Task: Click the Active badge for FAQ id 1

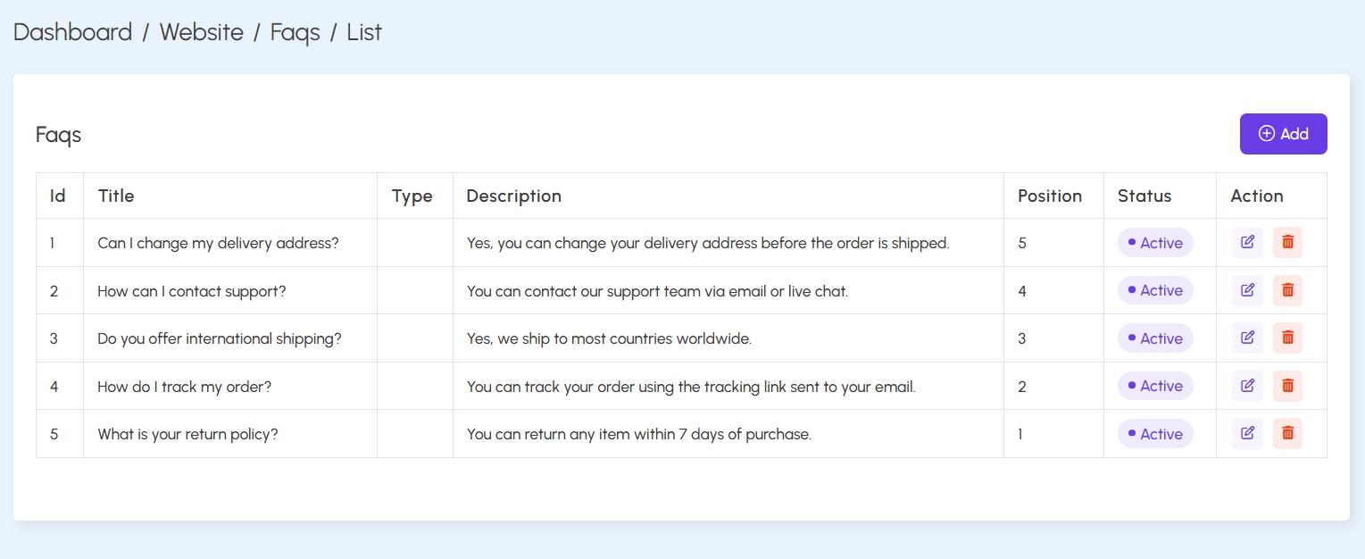Action: coord(1155,243)
